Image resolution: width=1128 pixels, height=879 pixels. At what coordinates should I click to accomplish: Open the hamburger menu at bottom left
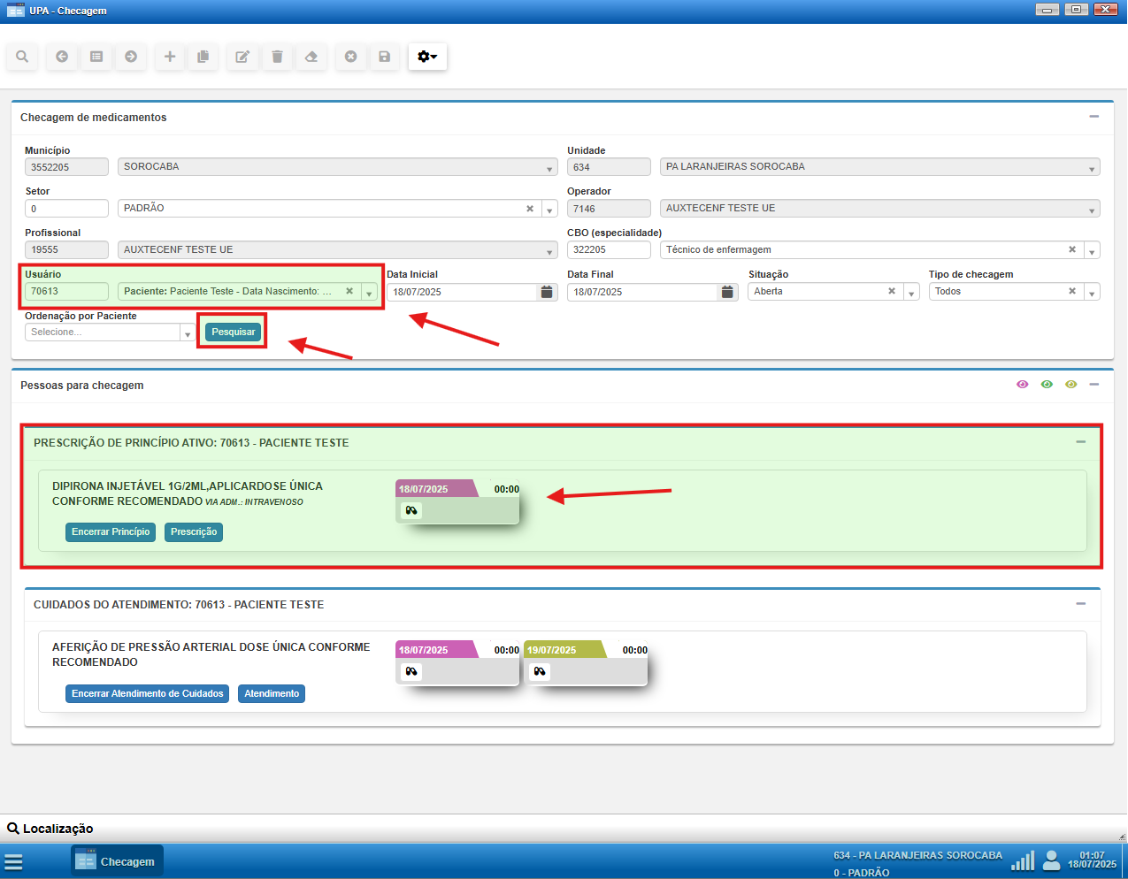click(13, 861)
